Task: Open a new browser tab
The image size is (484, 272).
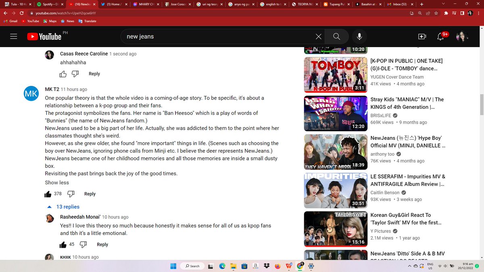Action: [x=421, y=4]
